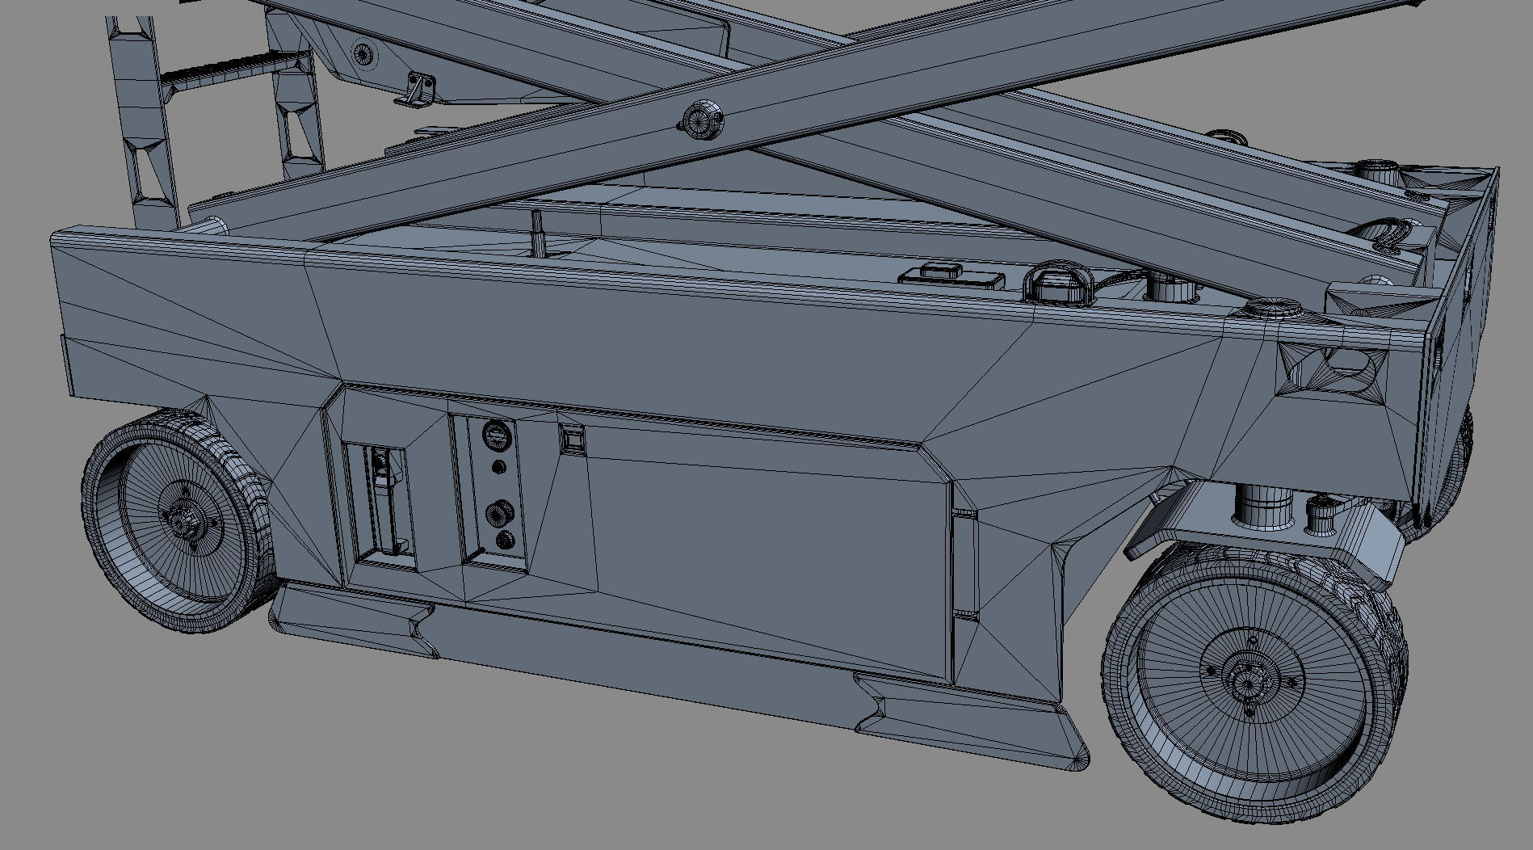Click the D-ring tie-down on the chassis top
The width and height of the screenshot is (1533, 850).
(1057, 284)
